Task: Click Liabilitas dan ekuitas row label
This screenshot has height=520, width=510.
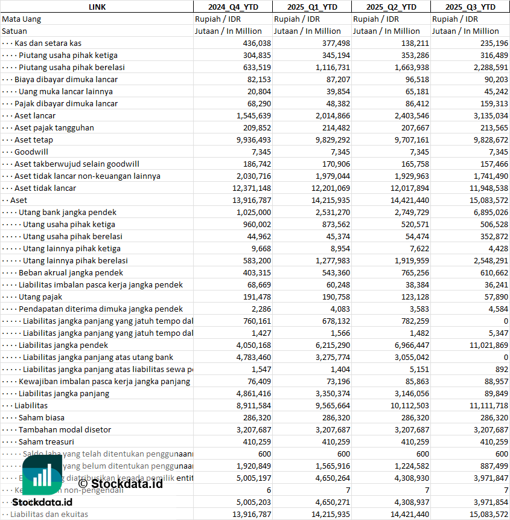Action: (x=49, y=515)
